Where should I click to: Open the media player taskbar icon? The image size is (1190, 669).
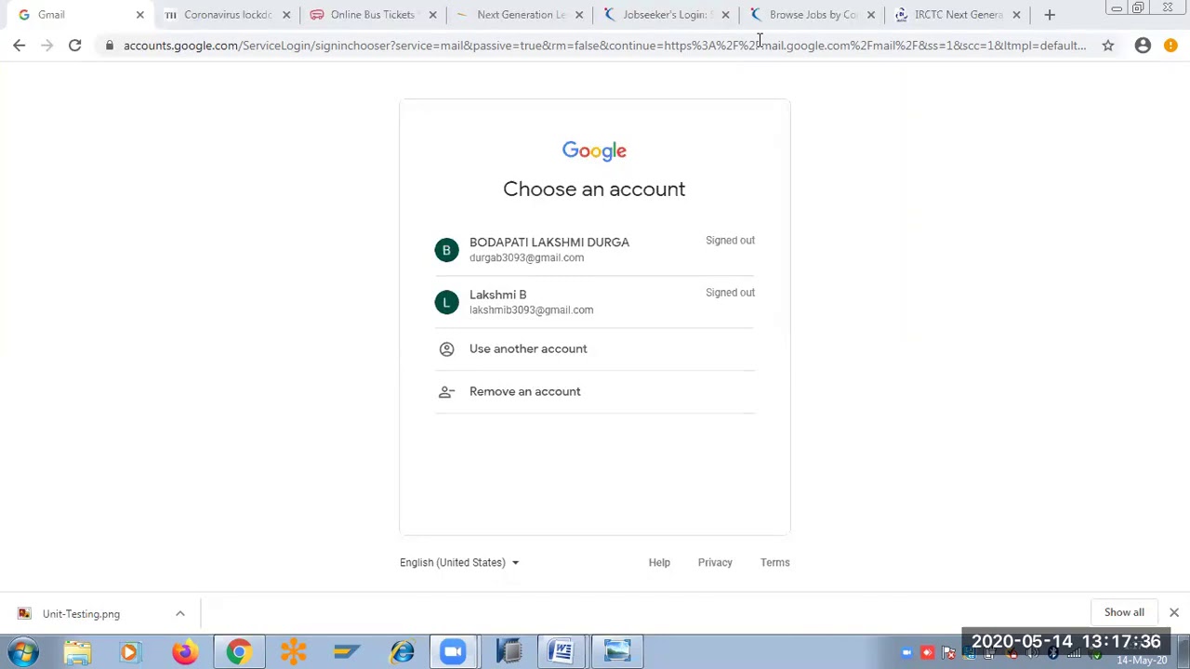(x=130, y=651)
